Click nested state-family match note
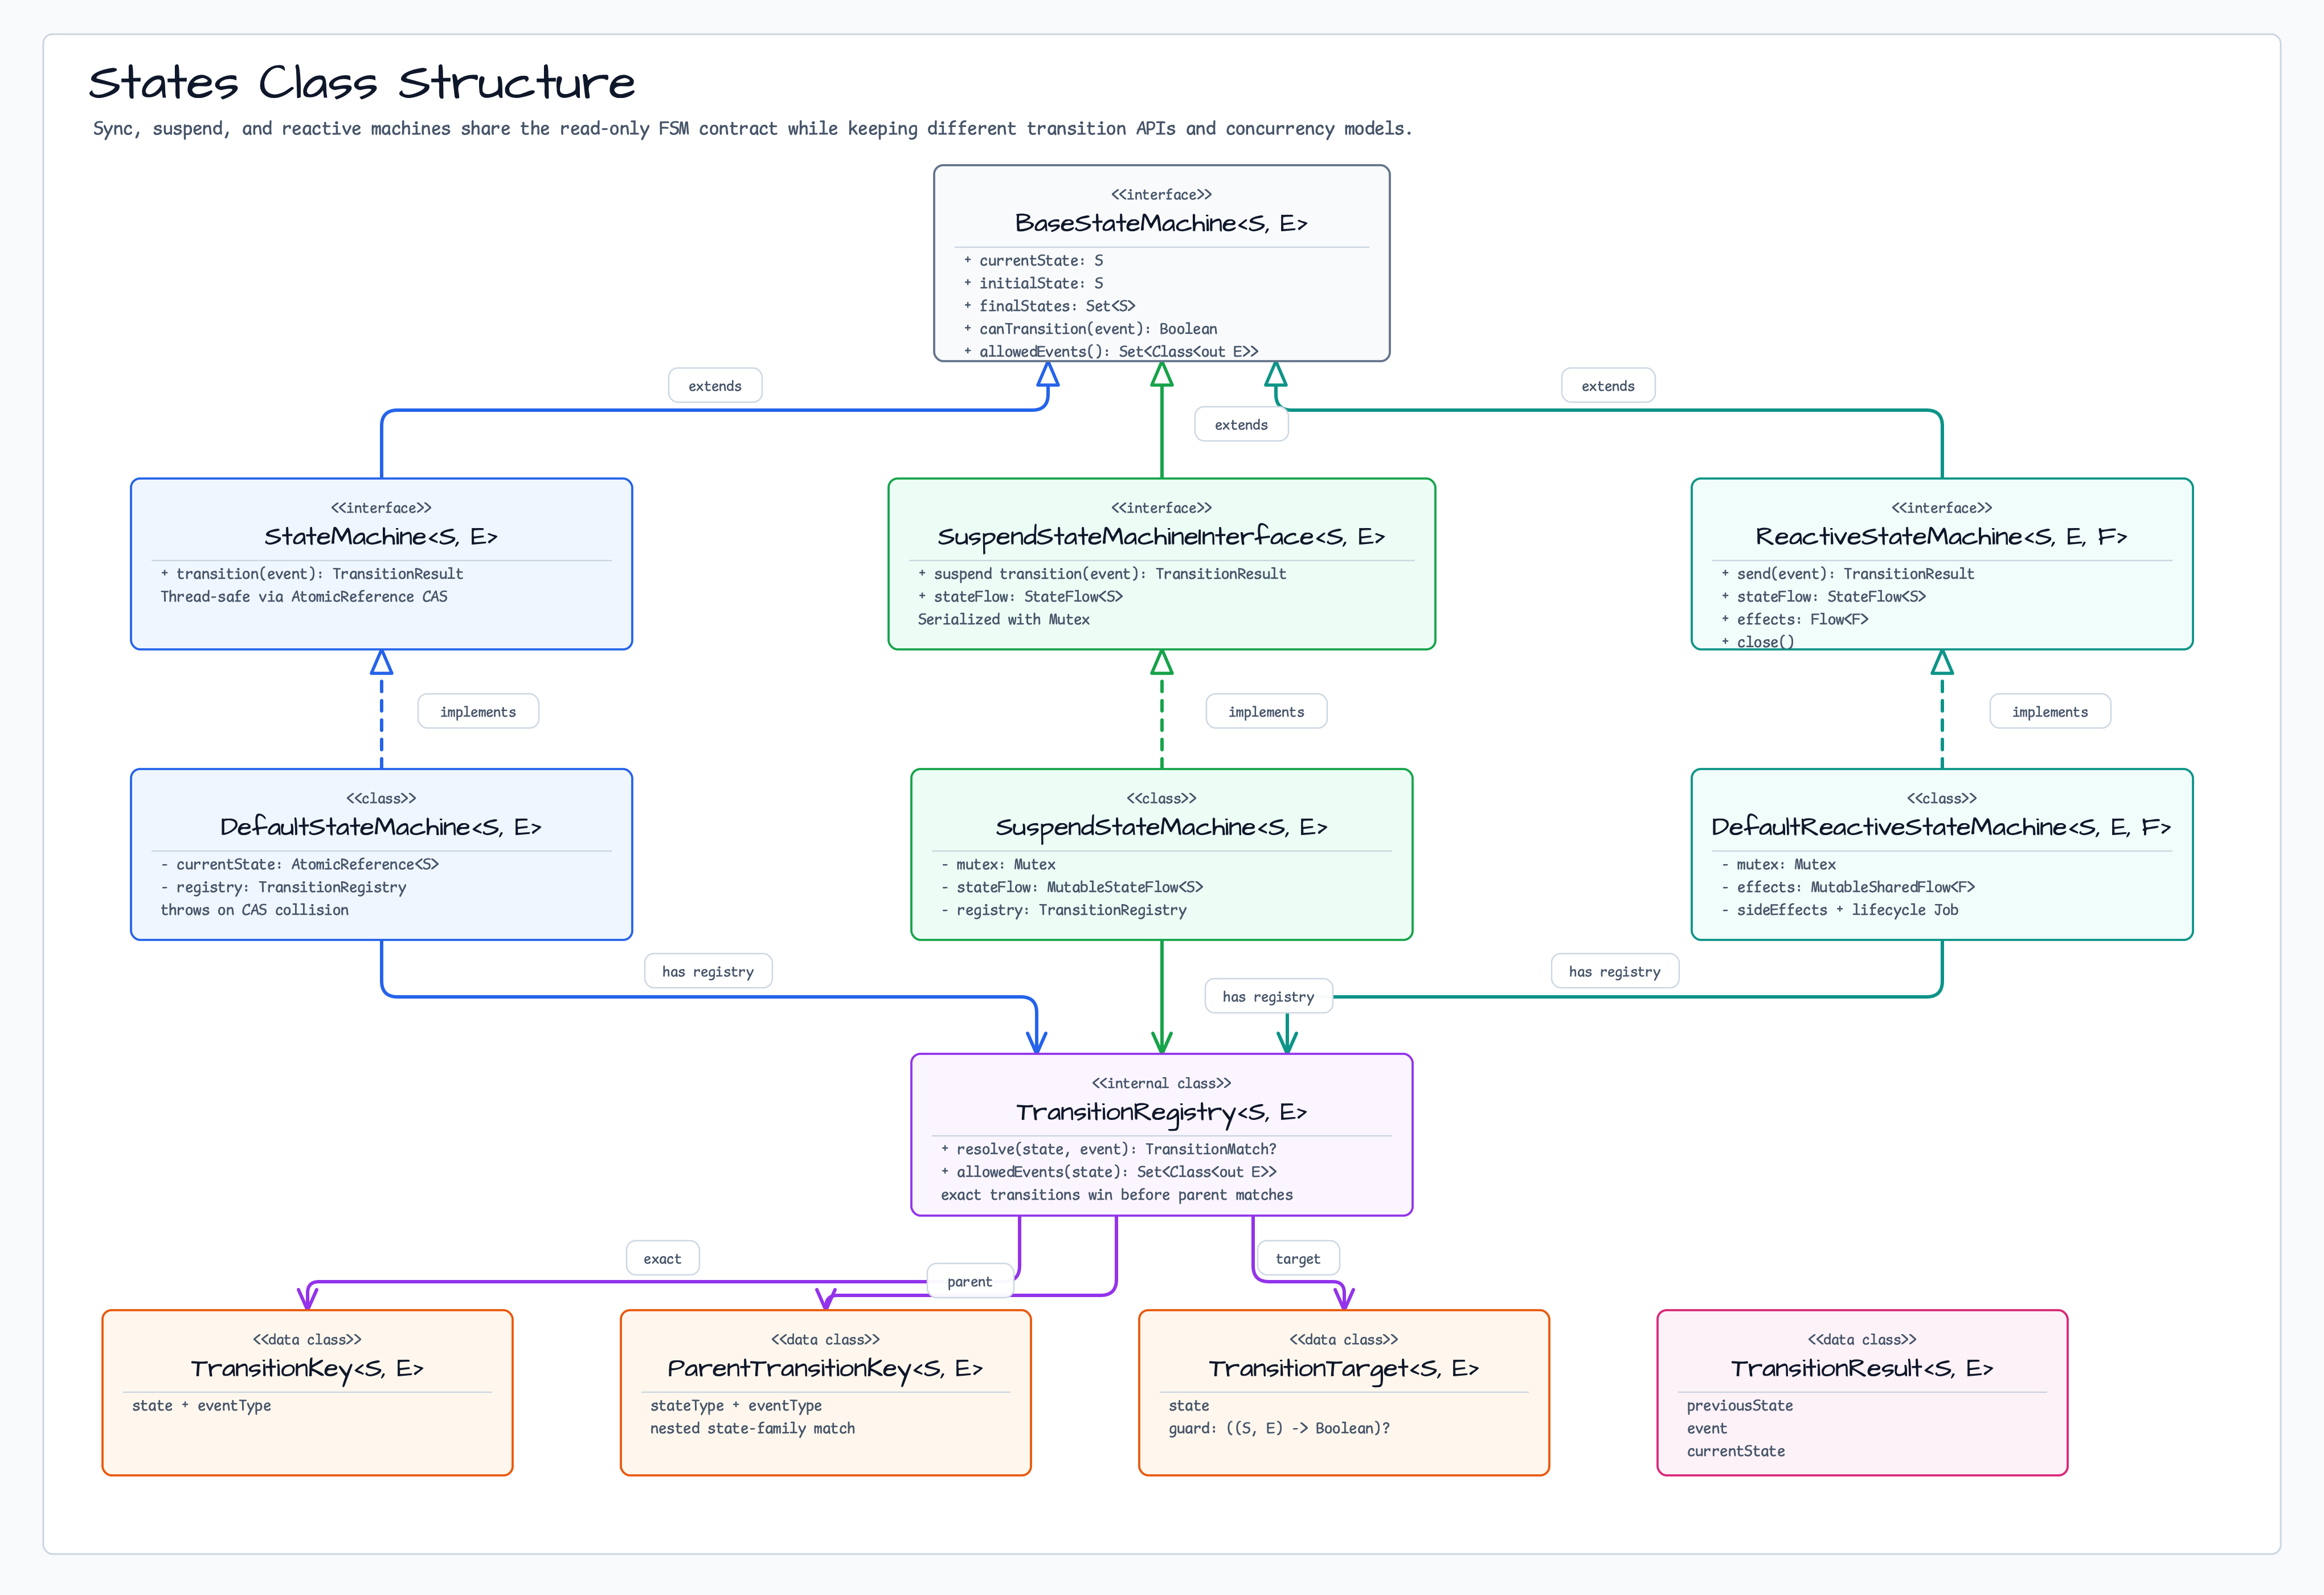Viewport: 2324px width, 1595px height. point(752,1429)
